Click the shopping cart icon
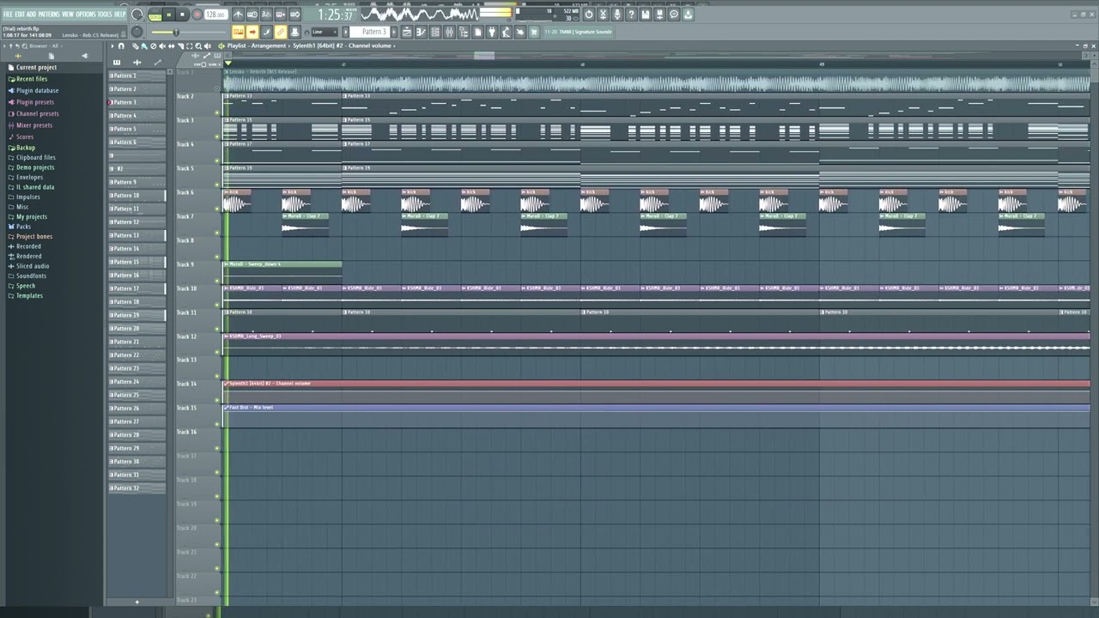 pyautogui.click(x=534, y=32)
